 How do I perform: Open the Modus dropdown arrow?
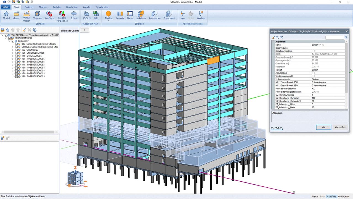108,21
